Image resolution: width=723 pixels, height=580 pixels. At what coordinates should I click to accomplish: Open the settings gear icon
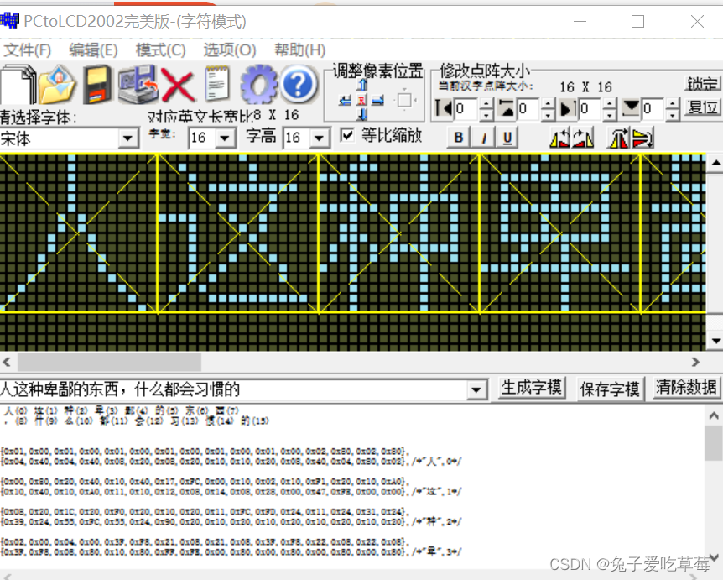(x=257, y=82)
